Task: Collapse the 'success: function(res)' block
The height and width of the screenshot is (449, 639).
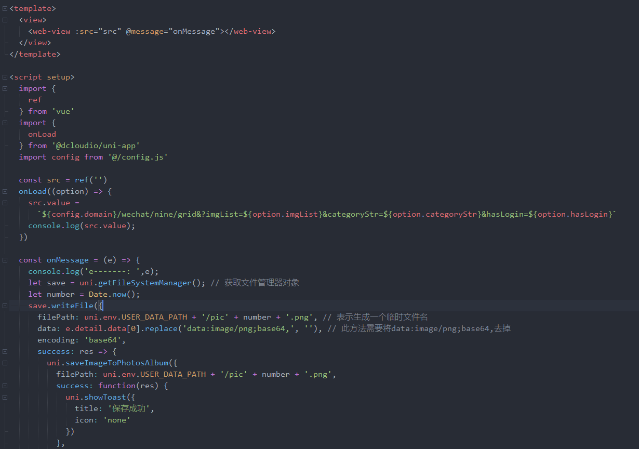Action: tap(5, 386)
